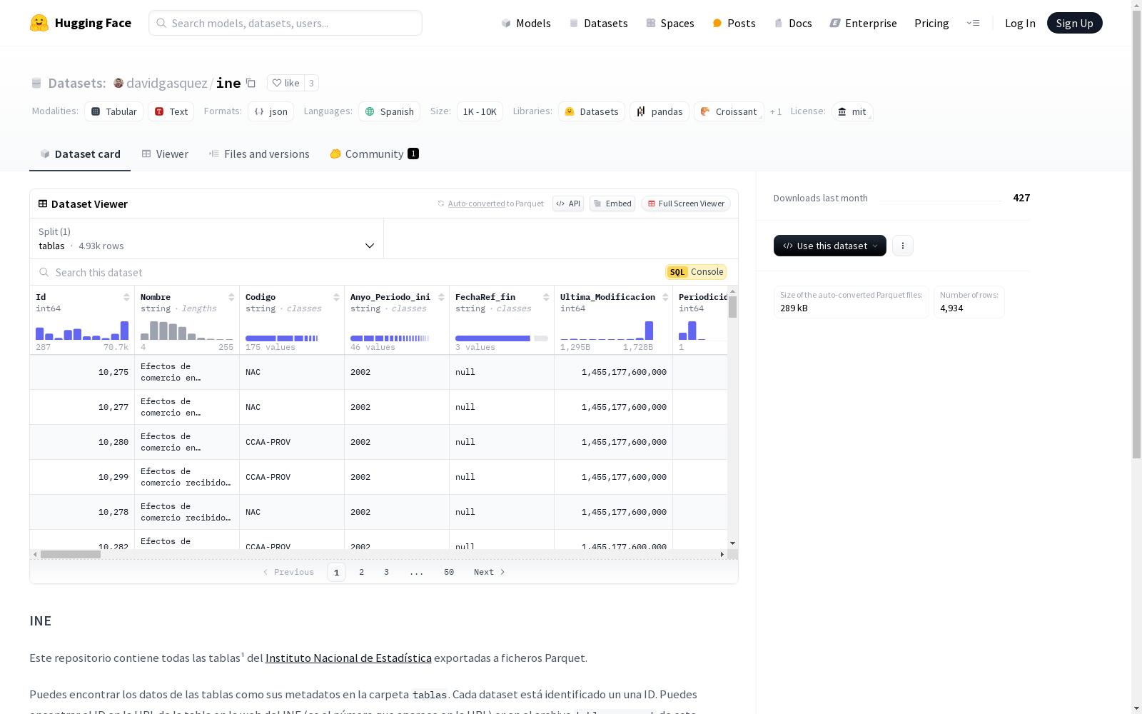Sort by the FechaRef_fin column arrows
The width and height of the screenshot is (1142, 714).
point(546,297)
